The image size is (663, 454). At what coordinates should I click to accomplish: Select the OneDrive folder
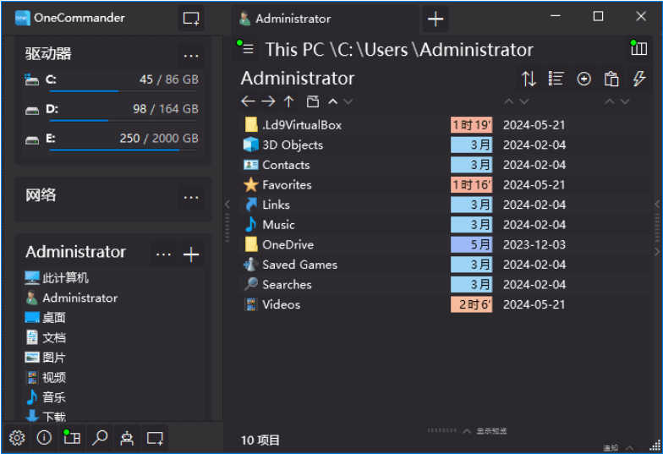tap(288, 244)
